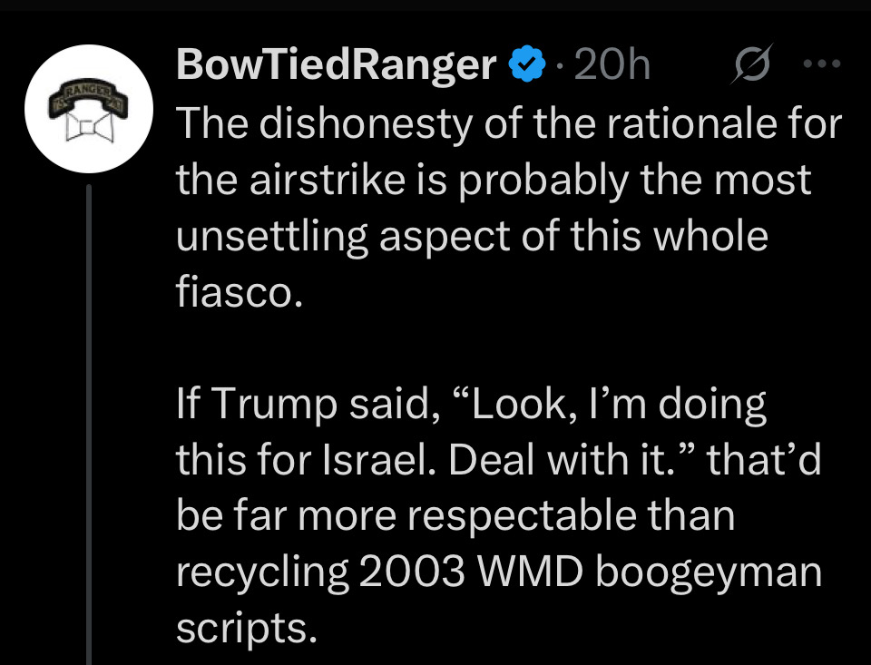Click the word "dishonesty" in the post
871x665 pixels.
coord(365,123)
